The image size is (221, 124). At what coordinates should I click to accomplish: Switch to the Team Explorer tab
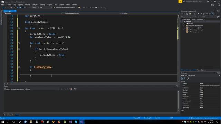pos(201,70)
